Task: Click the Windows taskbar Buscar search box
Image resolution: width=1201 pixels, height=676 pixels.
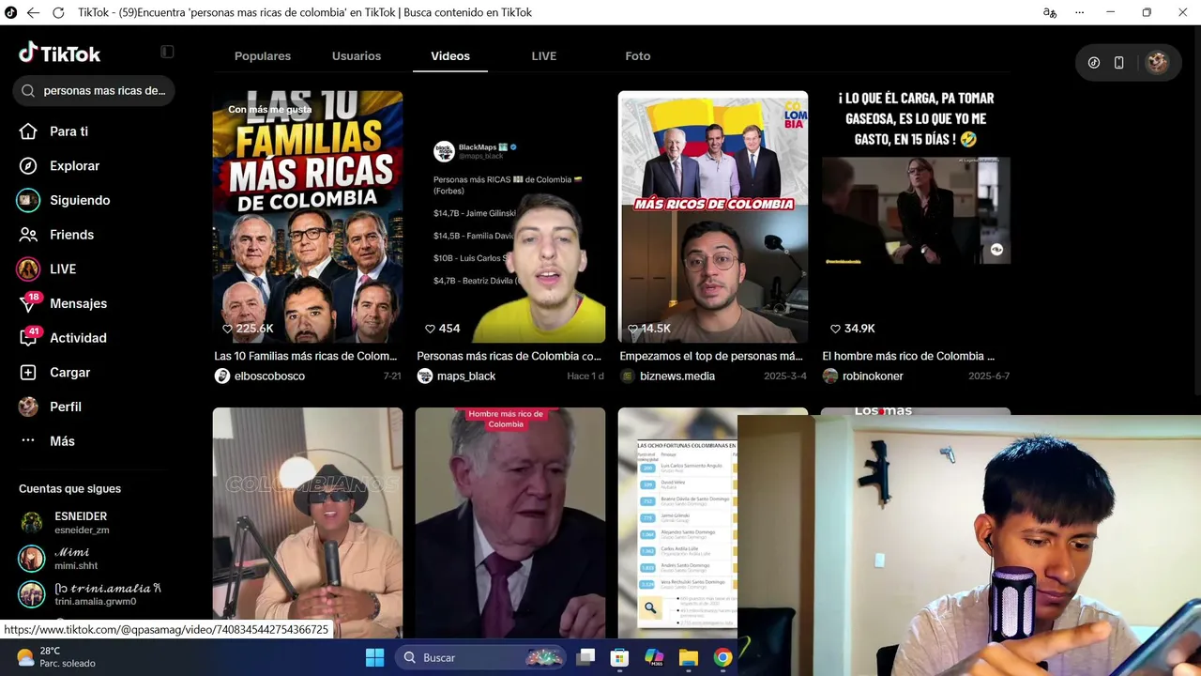Action: point(482,657)
